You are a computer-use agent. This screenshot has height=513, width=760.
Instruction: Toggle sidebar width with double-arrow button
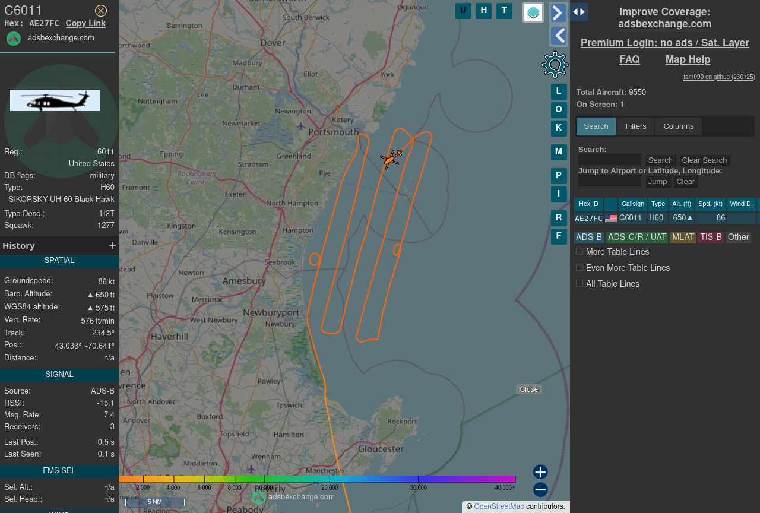[x=579, y=12]
